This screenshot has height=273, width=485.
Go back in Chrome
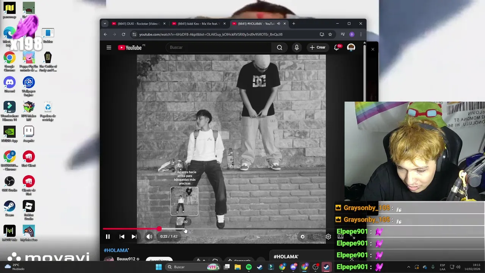(105, 35)
